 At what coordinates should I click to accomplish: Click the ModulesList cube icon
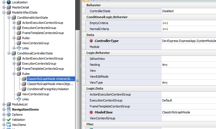tap(9, 104)
